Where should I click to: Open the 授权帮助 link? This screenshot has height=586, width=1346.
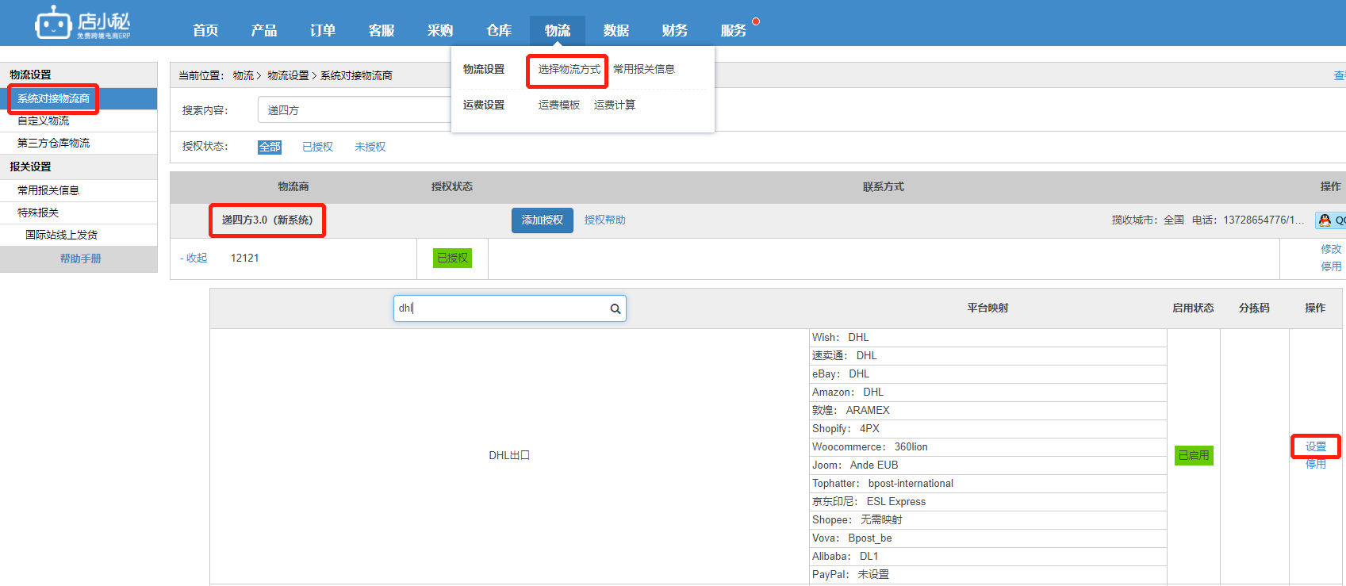click(604, 220)
